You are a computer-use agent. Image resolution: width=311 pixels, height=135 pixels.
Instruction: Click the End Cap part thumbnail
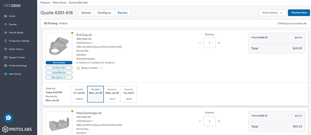point(59,46)
